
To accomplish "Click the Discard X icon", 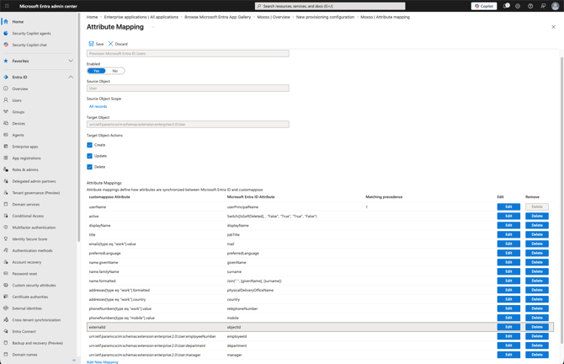I will (111, 44).
